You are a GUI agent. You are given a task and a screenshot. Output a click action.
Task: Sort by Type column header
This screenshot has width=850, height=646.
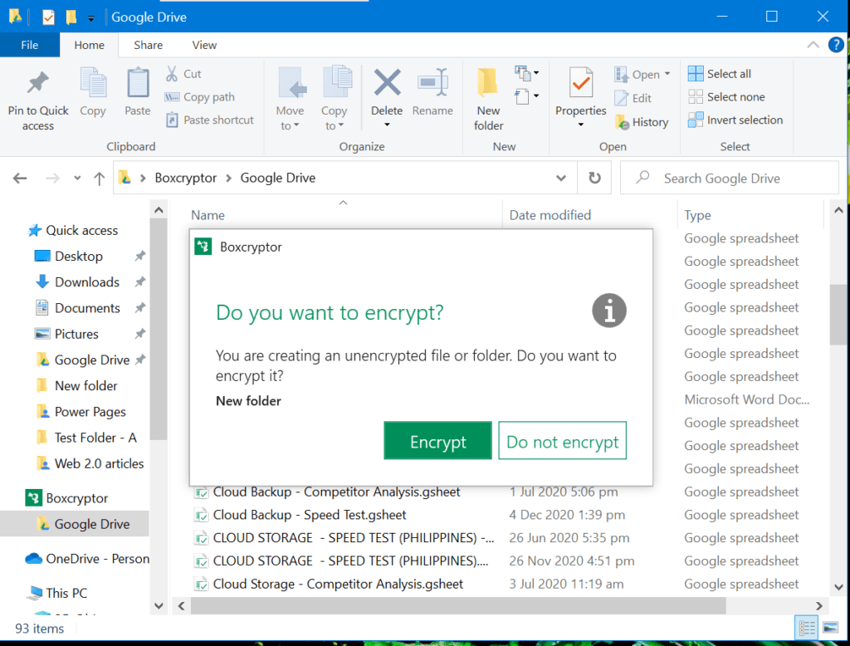[x=697, y=215]
